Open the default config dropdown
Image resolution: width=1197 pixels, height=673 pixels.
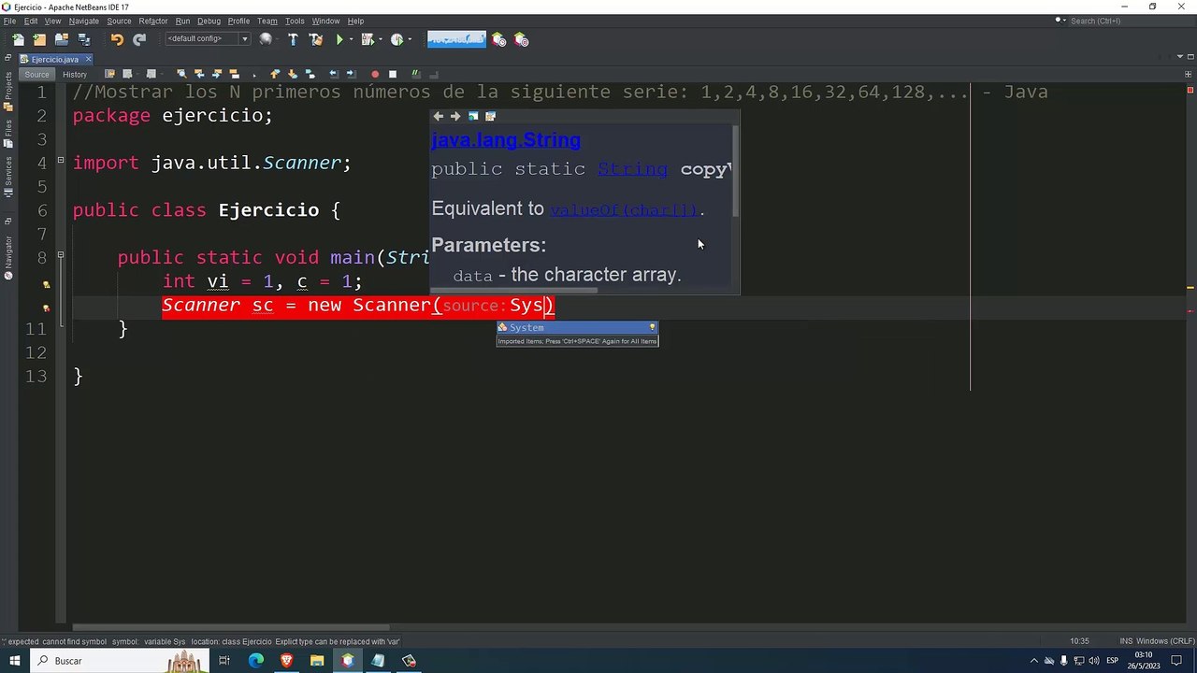pyautogui.click(x=208, y=39)
